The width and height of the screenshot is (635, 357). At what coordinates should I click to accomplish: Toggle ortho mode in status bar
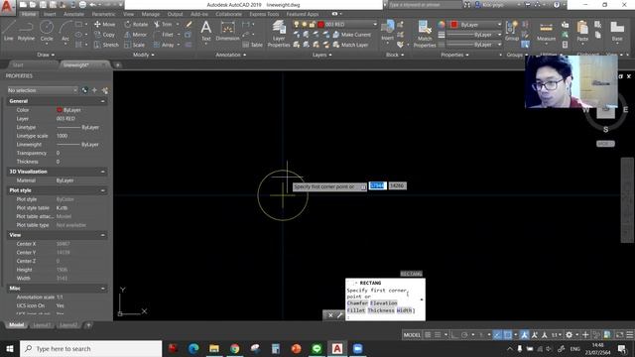[454, 335]
